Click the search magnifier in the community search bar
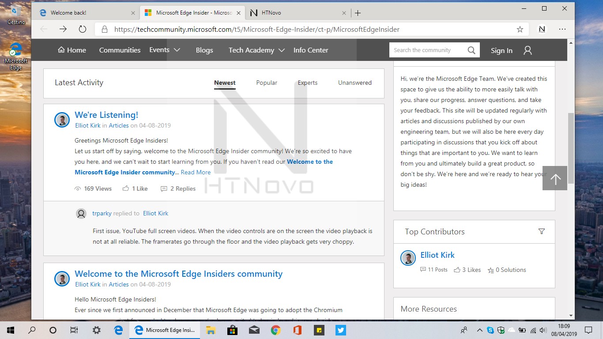Viewport: 603px width, 339px height. tap(471, 50)
